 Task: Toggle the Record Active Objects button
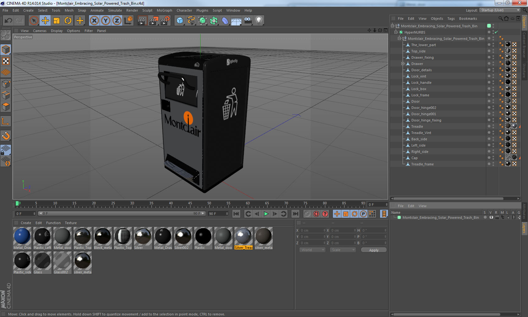click(x=307, y=214)
